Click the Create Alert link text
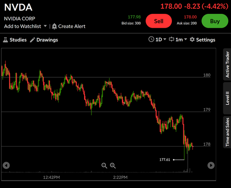This screenshot has width=231, height=188. (x=72, y=26)
